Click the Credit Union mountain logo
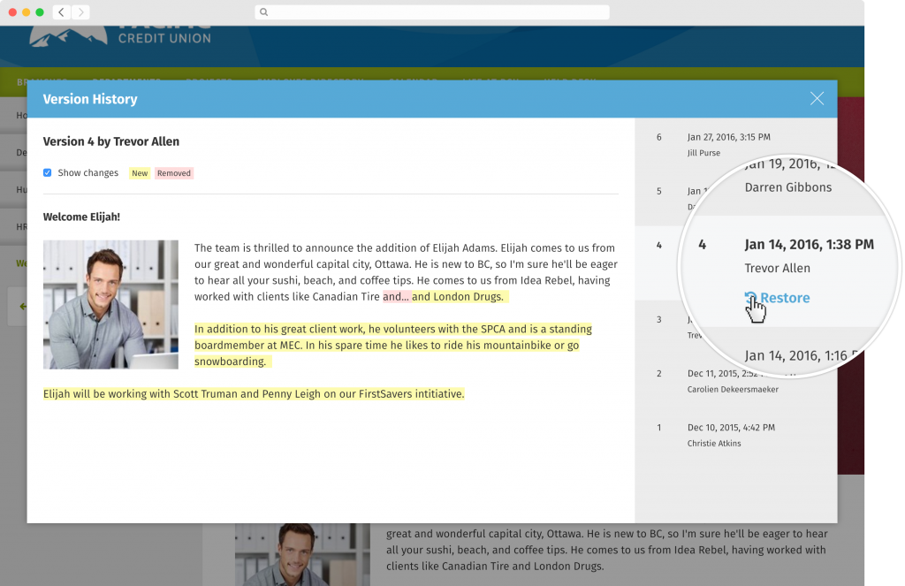The width and height of the screenshot is (905, 586). [68, 36]
